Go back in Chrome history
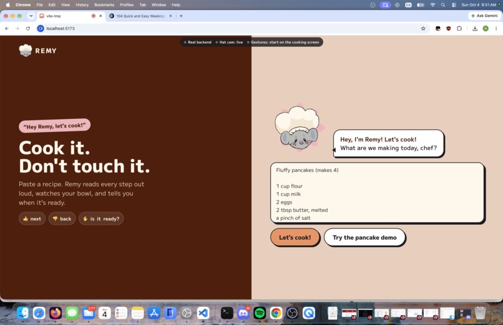503x325 pixels. coord(7,29)
